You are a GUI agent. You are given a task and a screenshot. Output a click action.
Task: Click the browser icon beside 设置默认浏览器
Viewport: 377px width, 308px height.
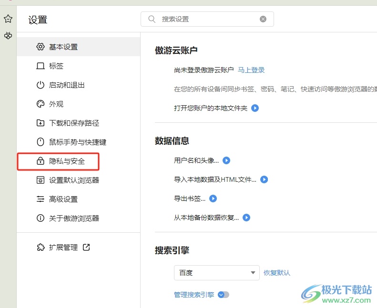click(x=41, y=180)
